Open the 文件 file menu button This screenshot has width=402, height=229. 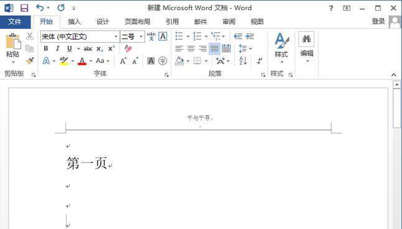point(15,22)
